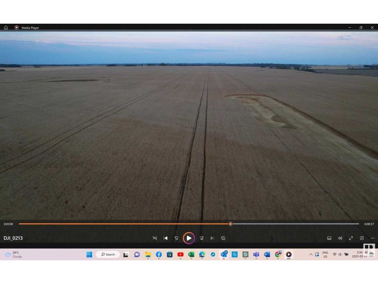
Task: Skip forward 30 seconds
Action: pos(202,238)
